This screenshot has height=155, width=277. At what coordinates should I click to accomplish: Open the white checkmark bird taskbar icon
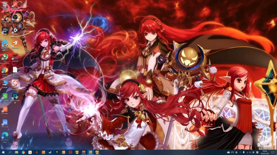pos(50,152)
